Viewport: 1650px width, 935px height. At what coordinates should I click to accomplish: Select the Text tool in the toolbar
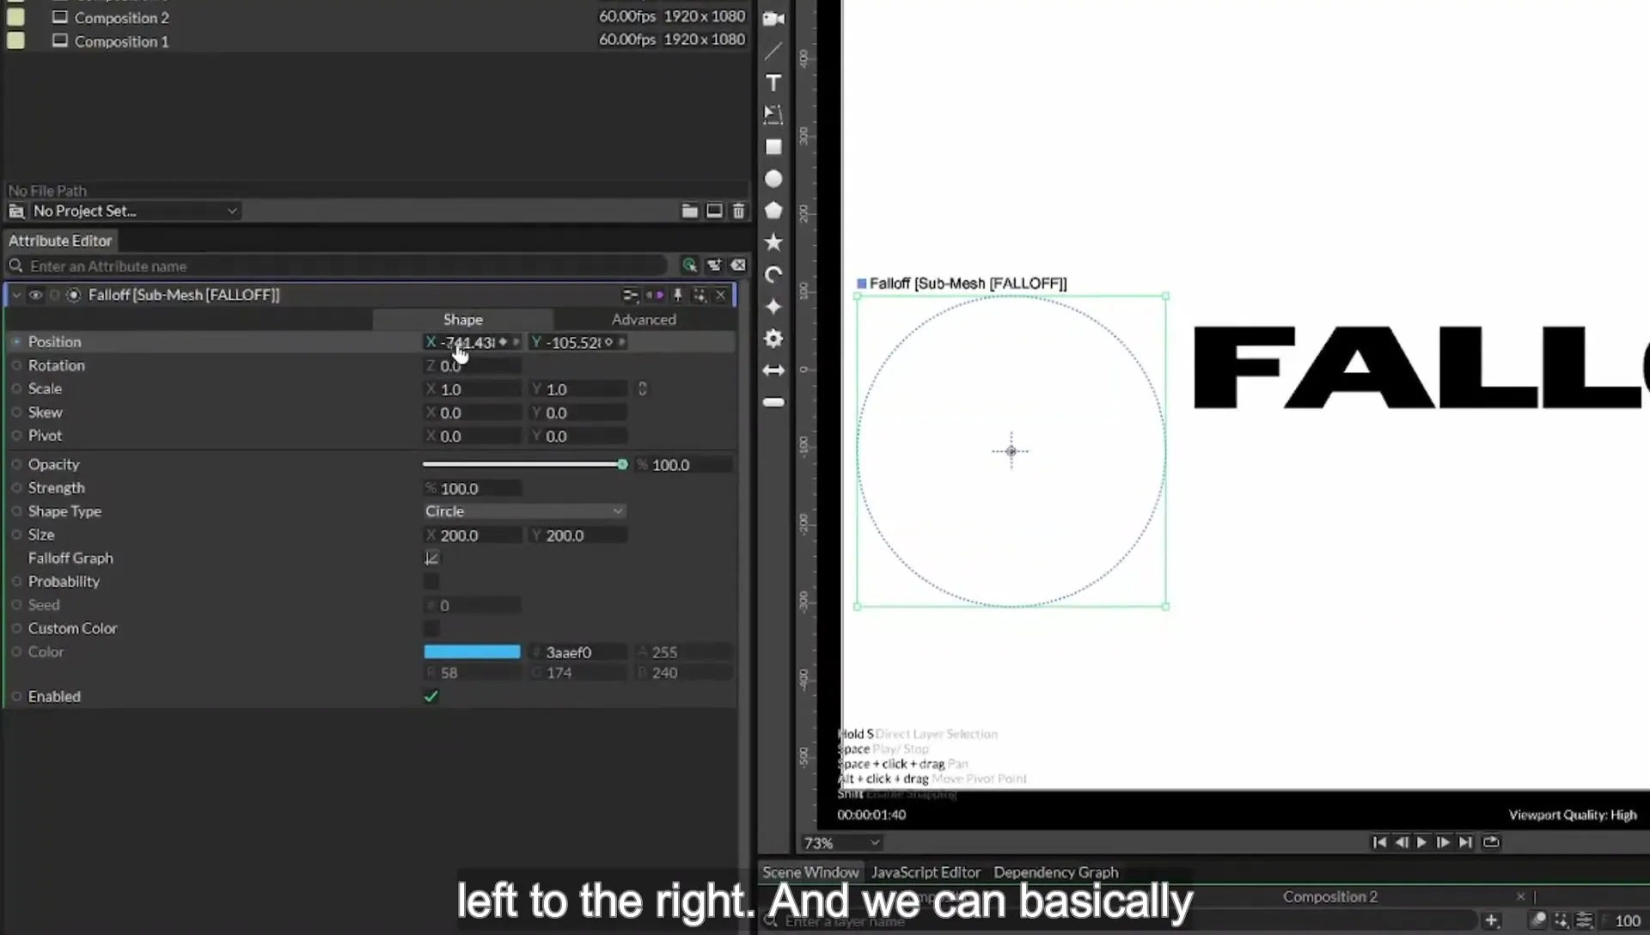[x=773, y=82]
